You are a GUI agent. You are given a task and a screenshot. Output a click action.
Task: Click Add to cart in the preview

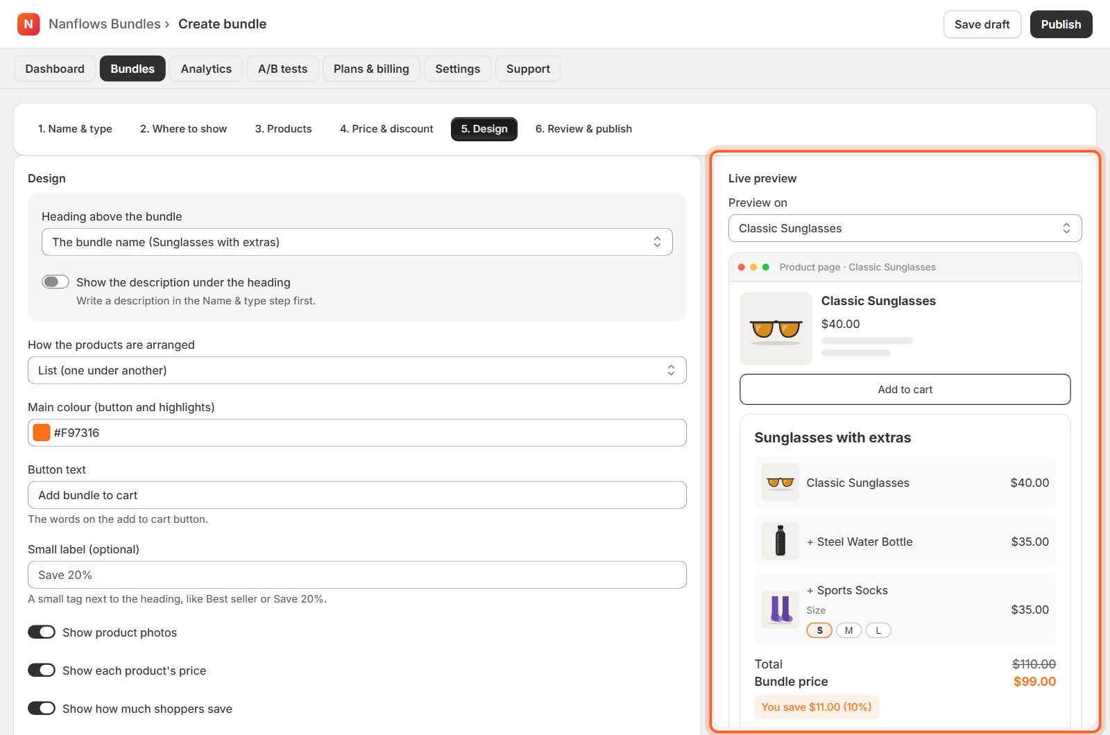[x=905, y=389]
